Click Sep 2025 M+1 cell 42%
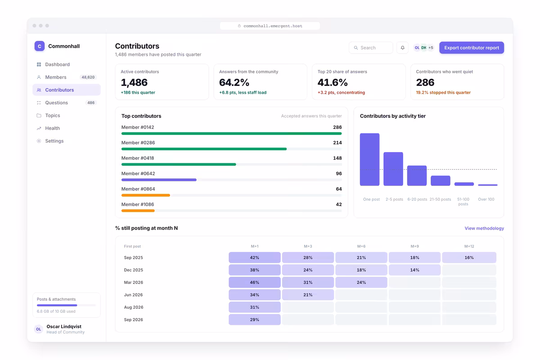The image size is (540, 360). [255, 258]
